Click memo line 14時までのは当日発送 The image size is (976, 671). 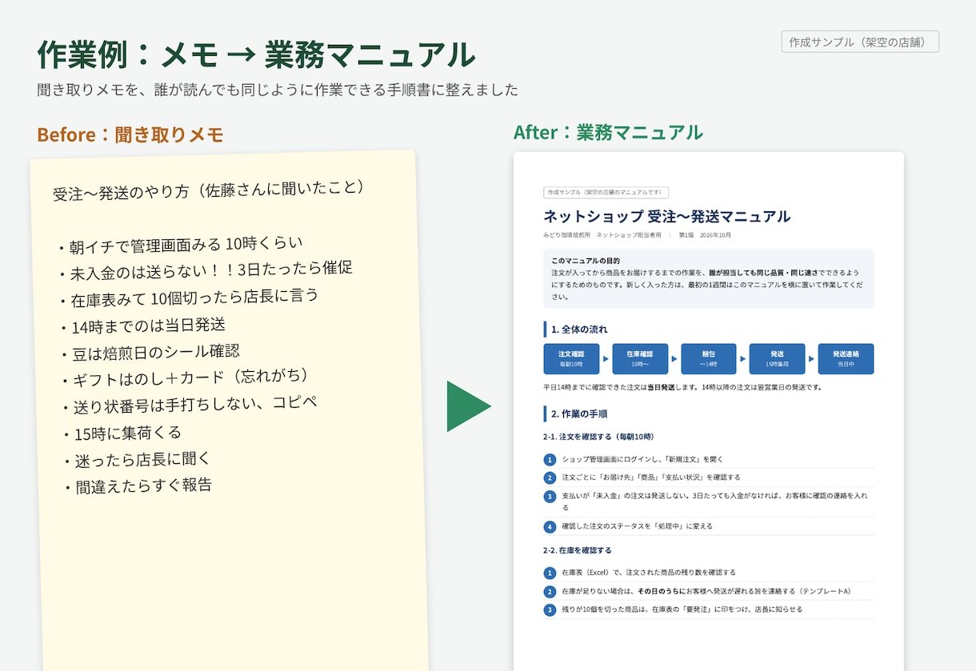tap(142, 326)
